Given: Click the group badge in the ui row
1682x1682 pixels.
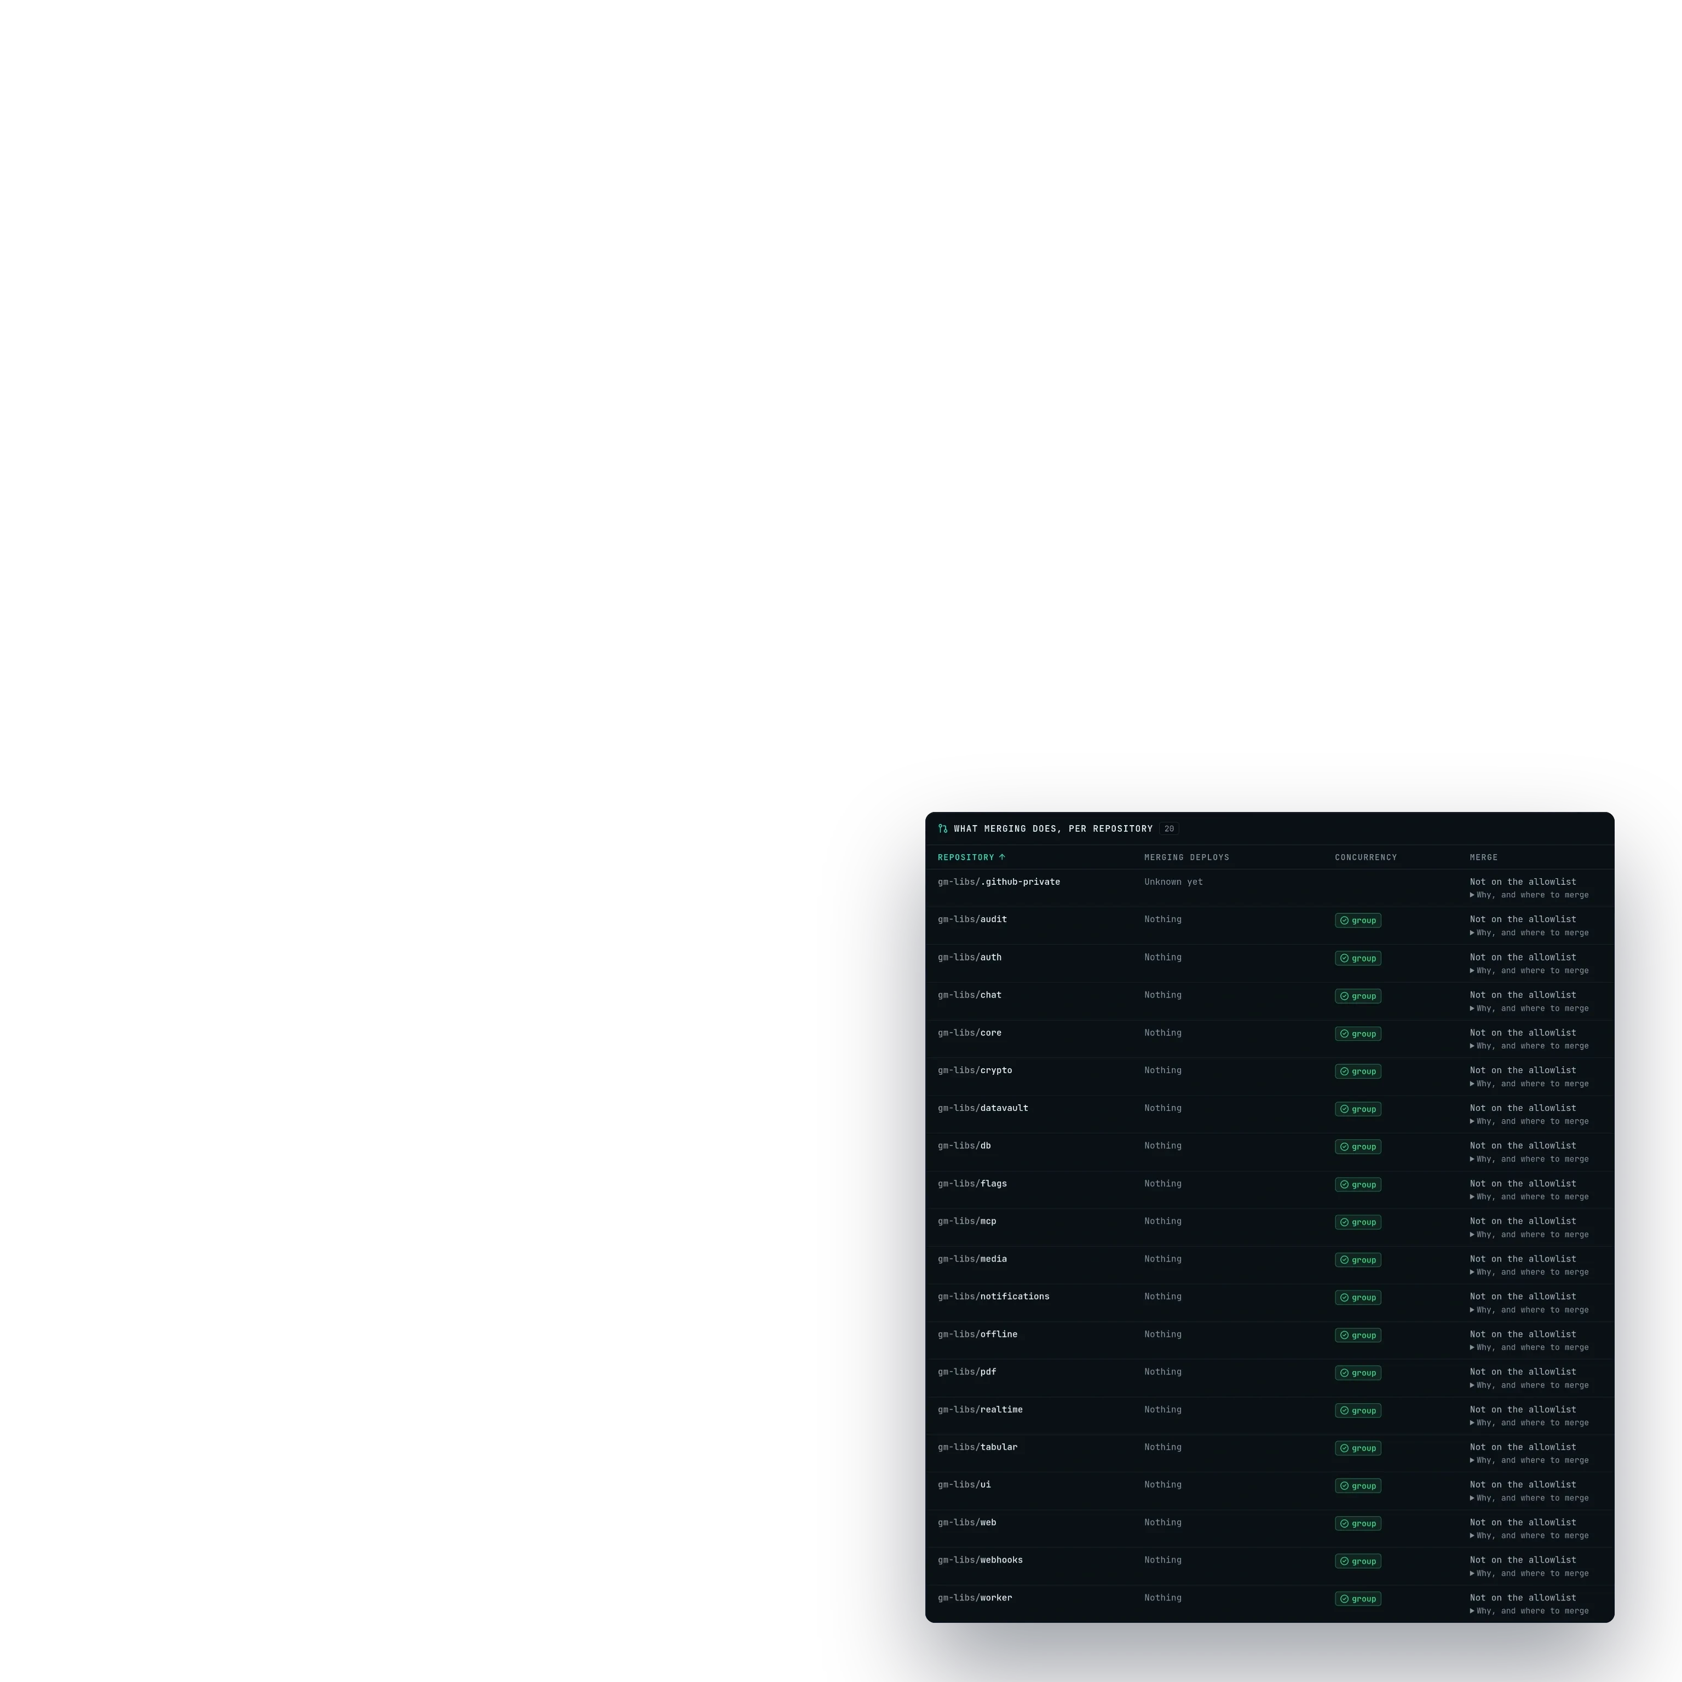Looking at the screenshot, I should tap(1357, 1486).
